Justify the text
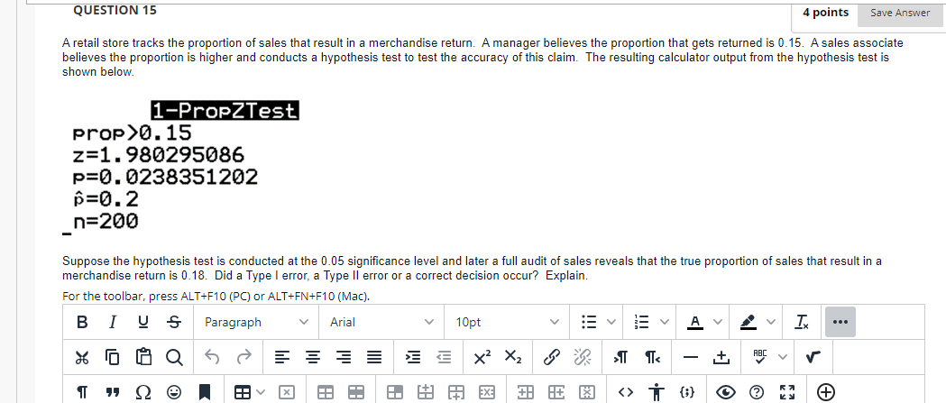This screenshot has height=403, width=946. pyautogui.click(x=374, y=358)
